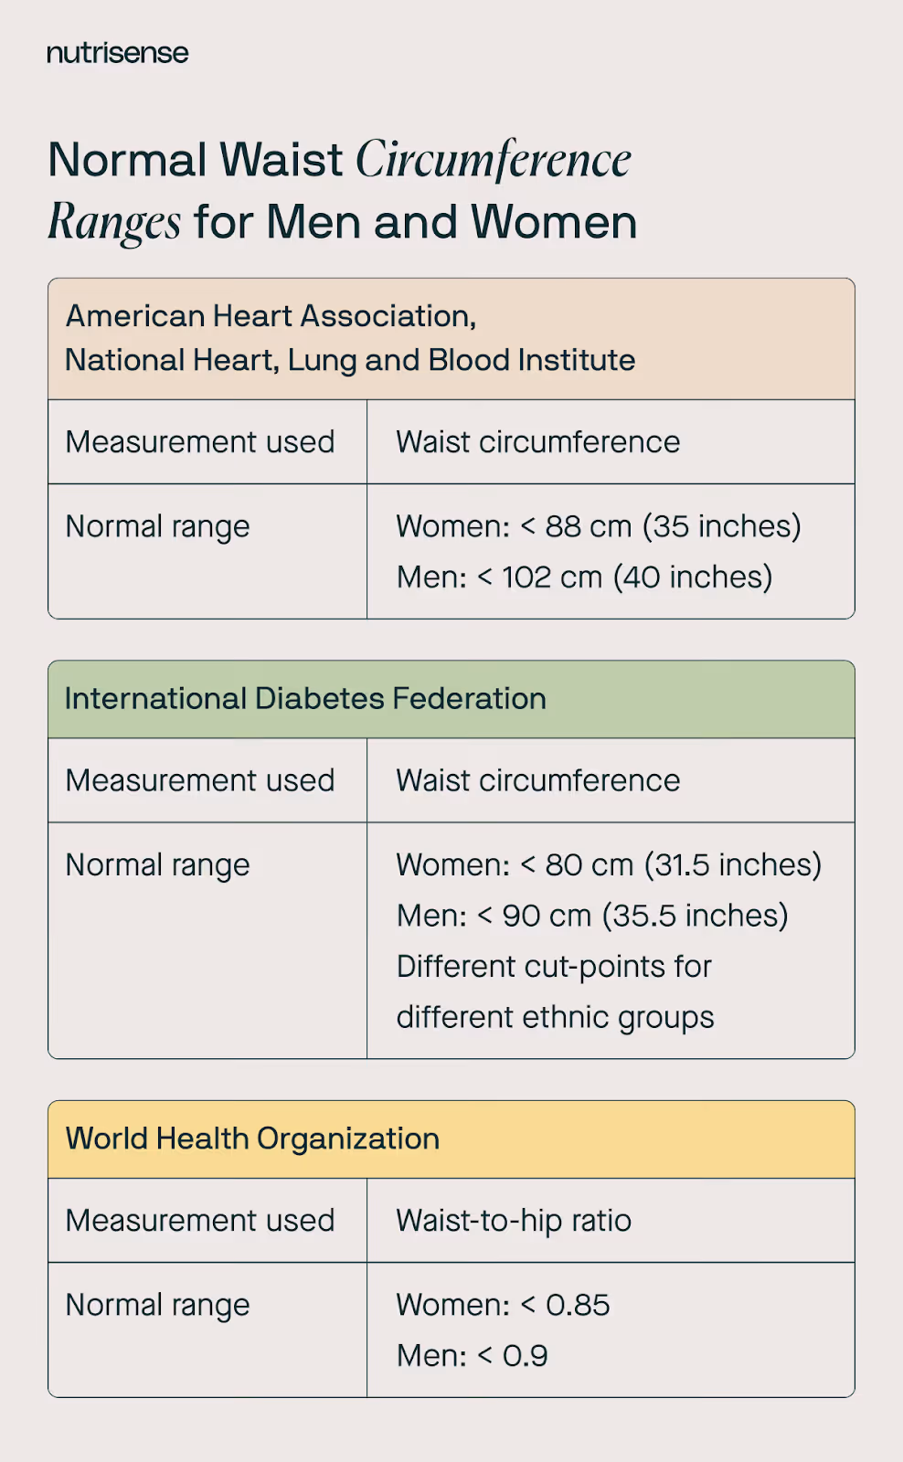Click "Measurement used" in the WHO table
This screenshot has width=903, height=1462.
pos(200,1221)
